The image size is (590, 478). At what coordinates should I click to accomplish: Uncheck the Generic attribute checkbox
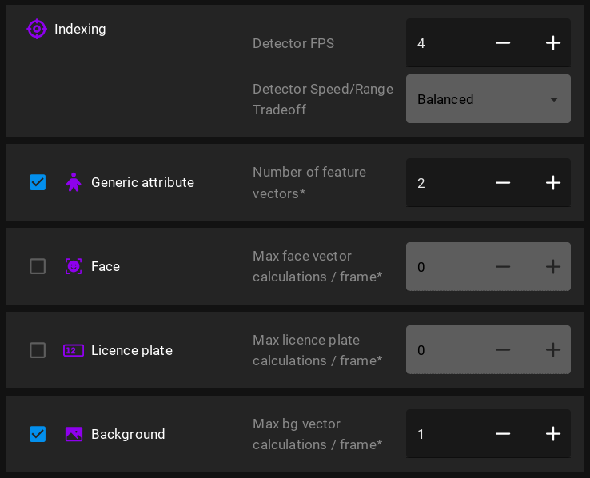click(x=38, y=182)
